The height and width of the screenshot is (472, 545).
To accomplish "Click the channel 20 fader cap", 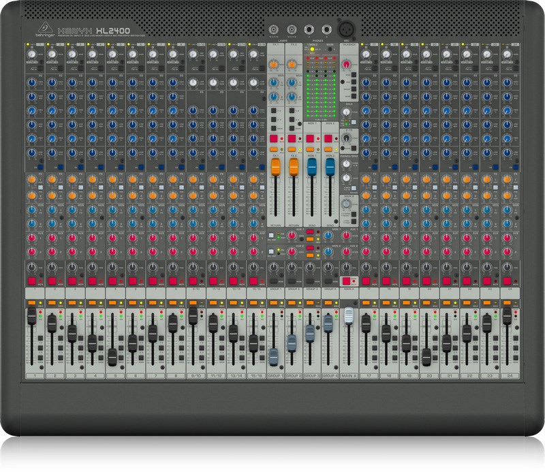I will [x=426, y=357].
